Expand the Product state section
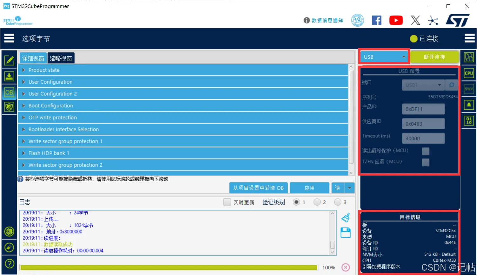477x276 pixels. click(183, 70)
